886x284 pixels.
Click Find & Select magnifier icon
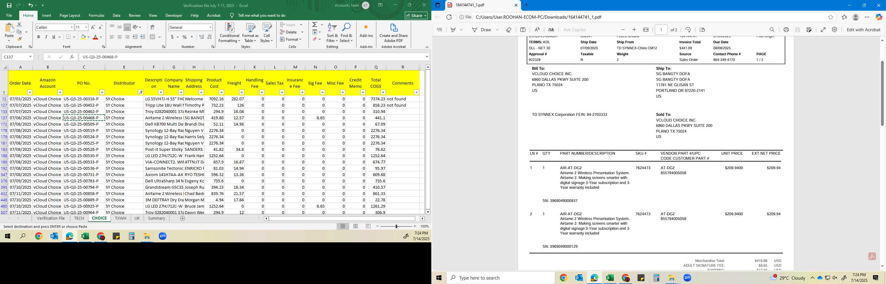346,33
